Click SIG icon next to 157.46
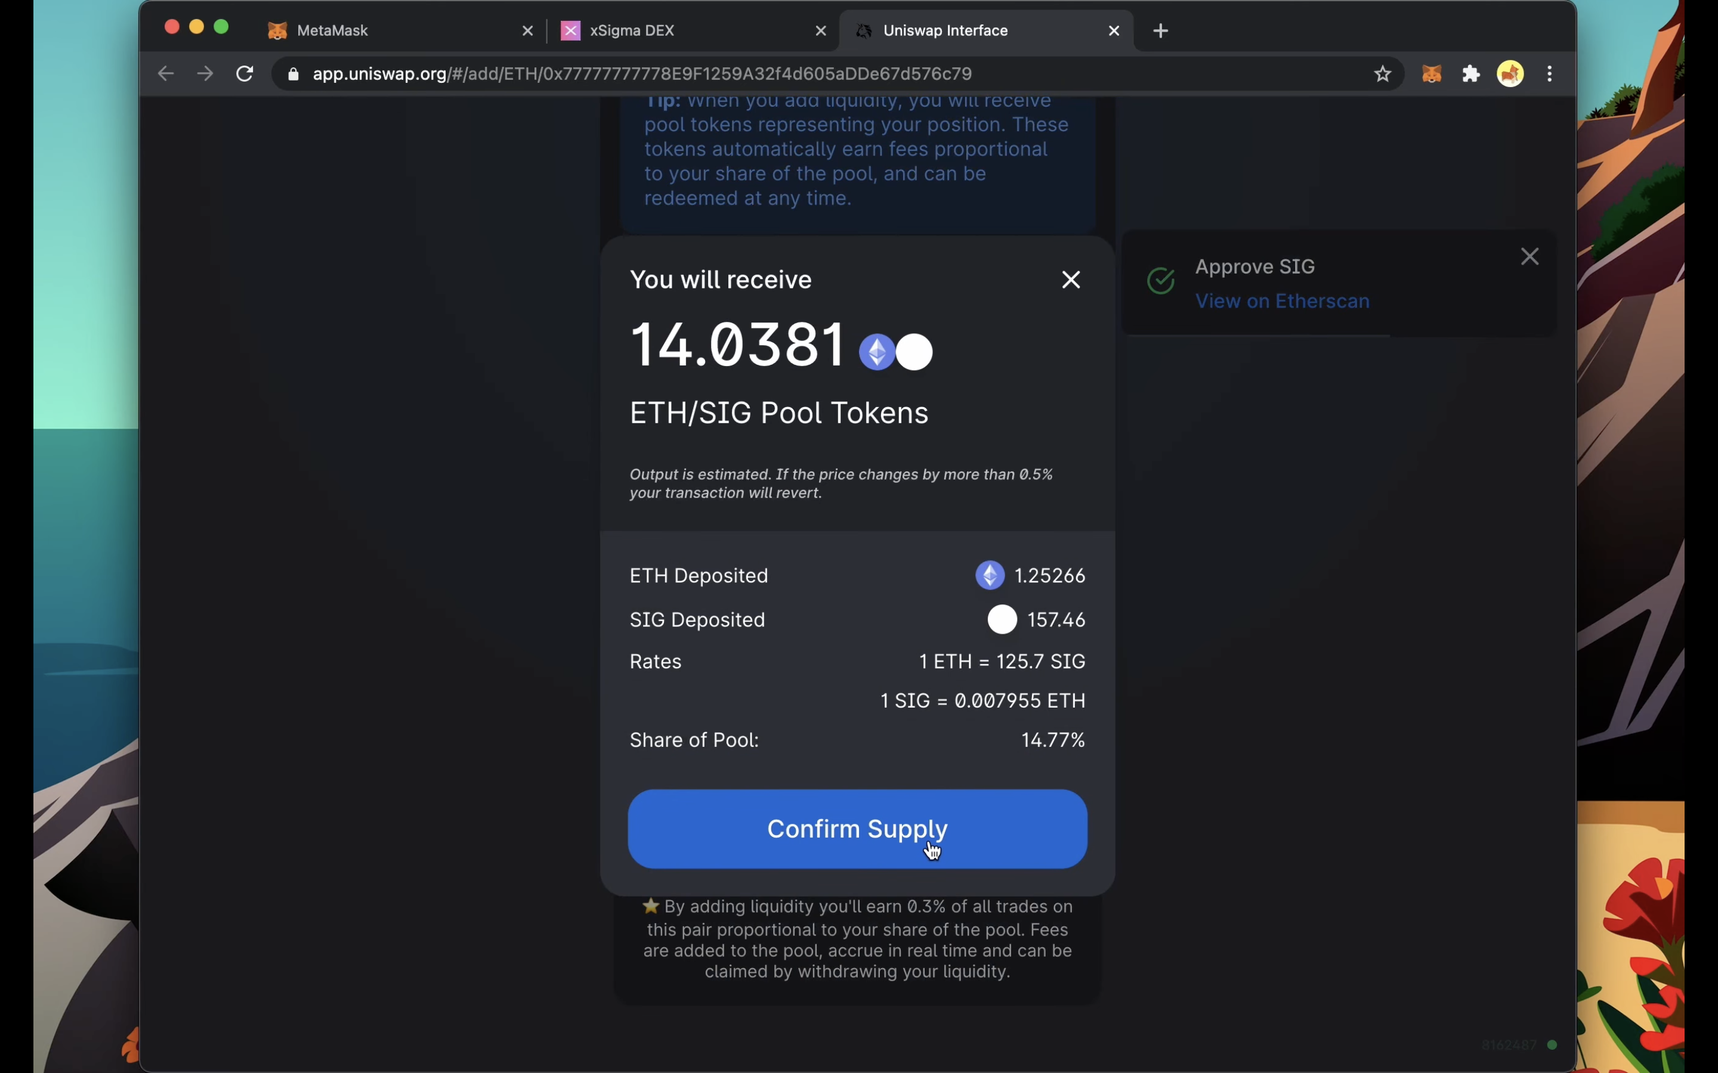This screenshot has height=1073, width=1718. point(1002,619)
